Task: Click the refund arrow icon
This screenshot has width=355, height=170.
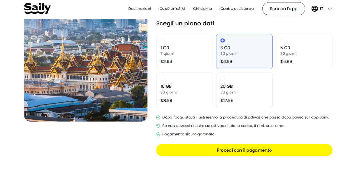Action: coord(158,126)
